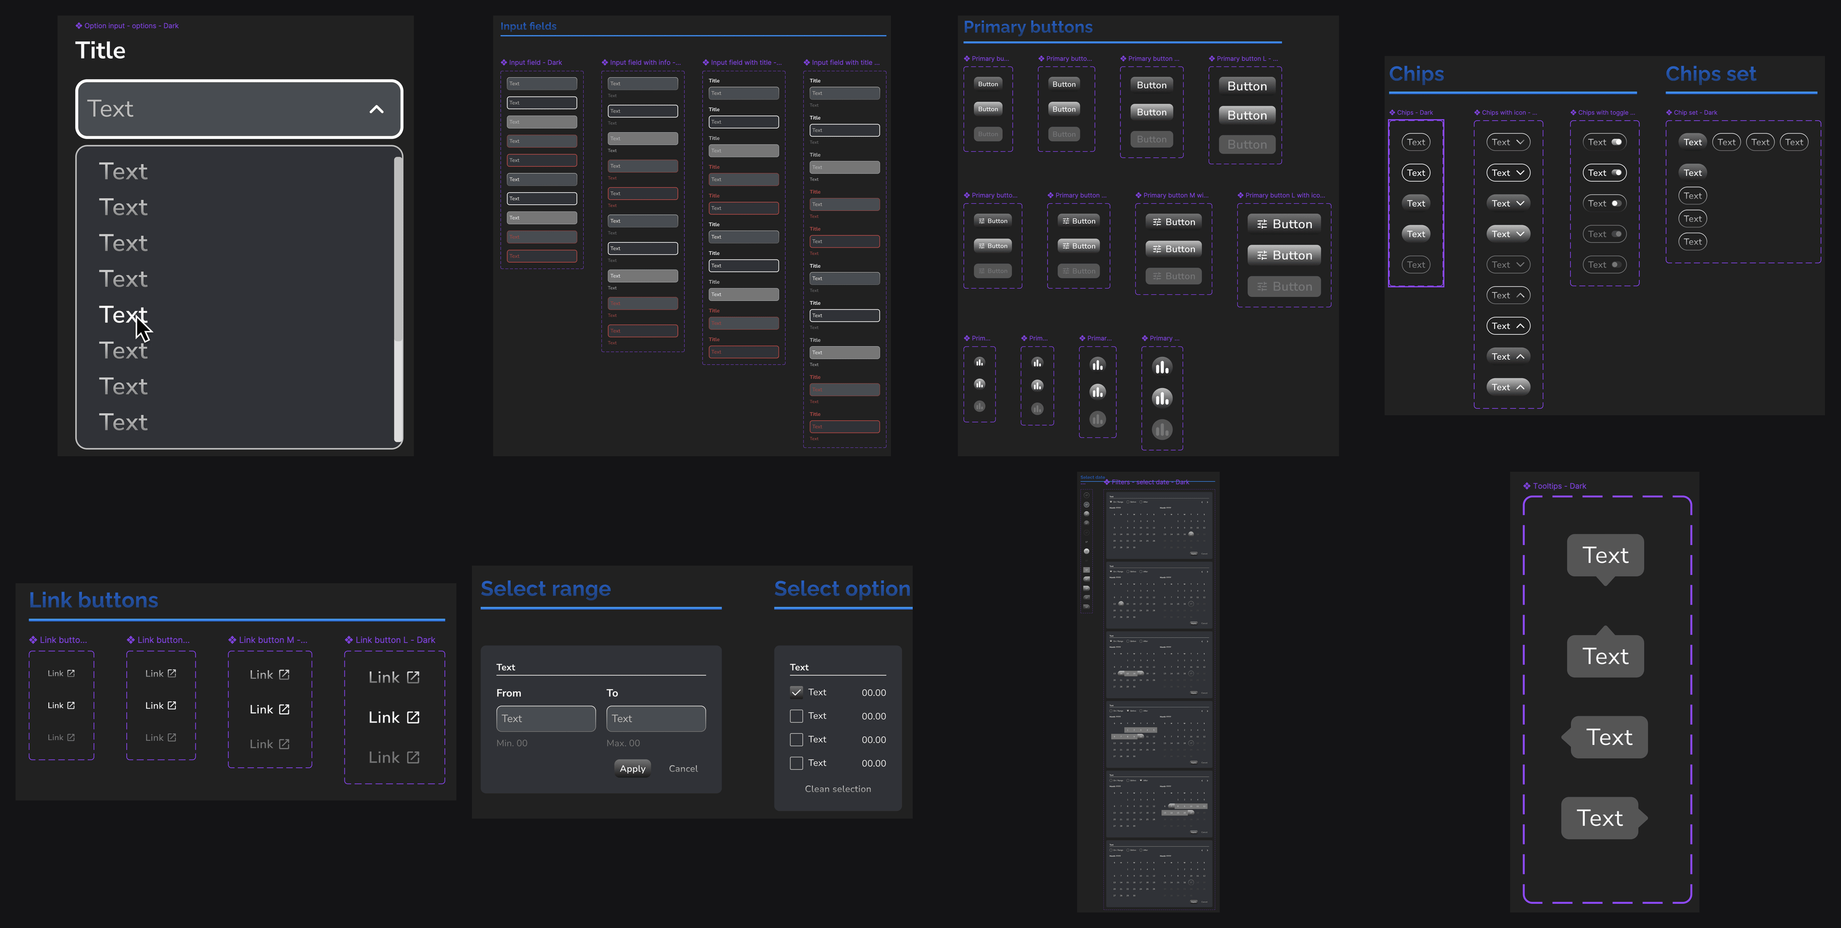Collapse the last chevron-up chip in 'Chips with icon'
Viewport: 1841px width, 928px height.
click(1508, 387)
